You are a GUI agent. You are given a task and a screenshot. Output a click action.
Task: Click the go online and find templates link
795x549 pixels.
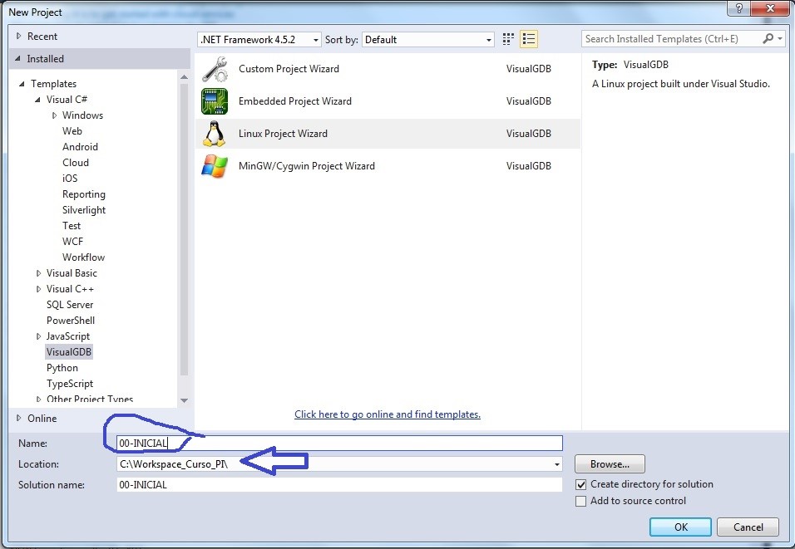(x=388, y=414)
